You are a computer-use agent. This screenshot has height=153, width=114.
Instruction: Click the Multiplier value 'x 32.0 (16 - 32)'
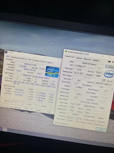[19, 93]
